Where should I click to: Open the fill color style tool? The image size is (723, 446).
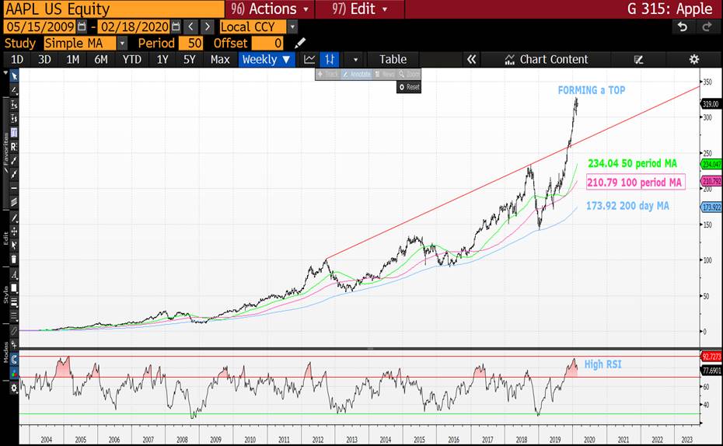pos(14,288)
